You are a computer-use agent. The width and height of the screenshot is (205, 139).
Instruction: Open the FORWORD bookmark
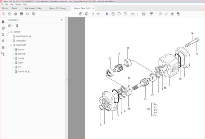[21, 41]
